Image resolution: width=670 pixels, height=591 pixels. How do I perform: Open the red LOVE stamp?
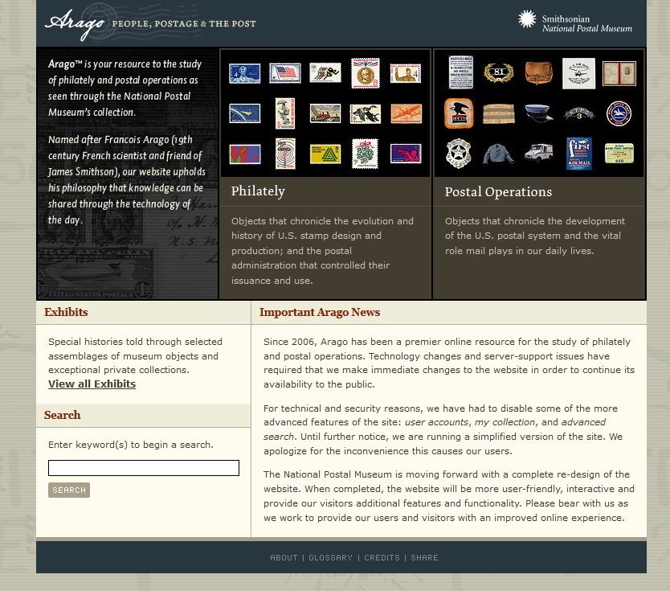(245, 154)
